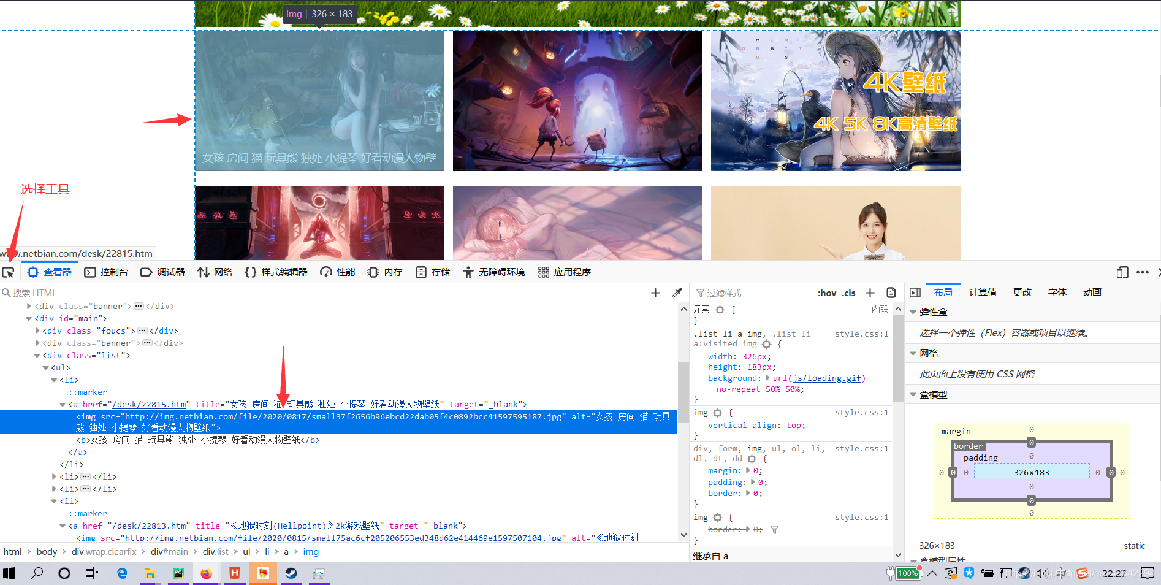
Task: Open the 网络 network tab
Action: (x=215, y=272)
